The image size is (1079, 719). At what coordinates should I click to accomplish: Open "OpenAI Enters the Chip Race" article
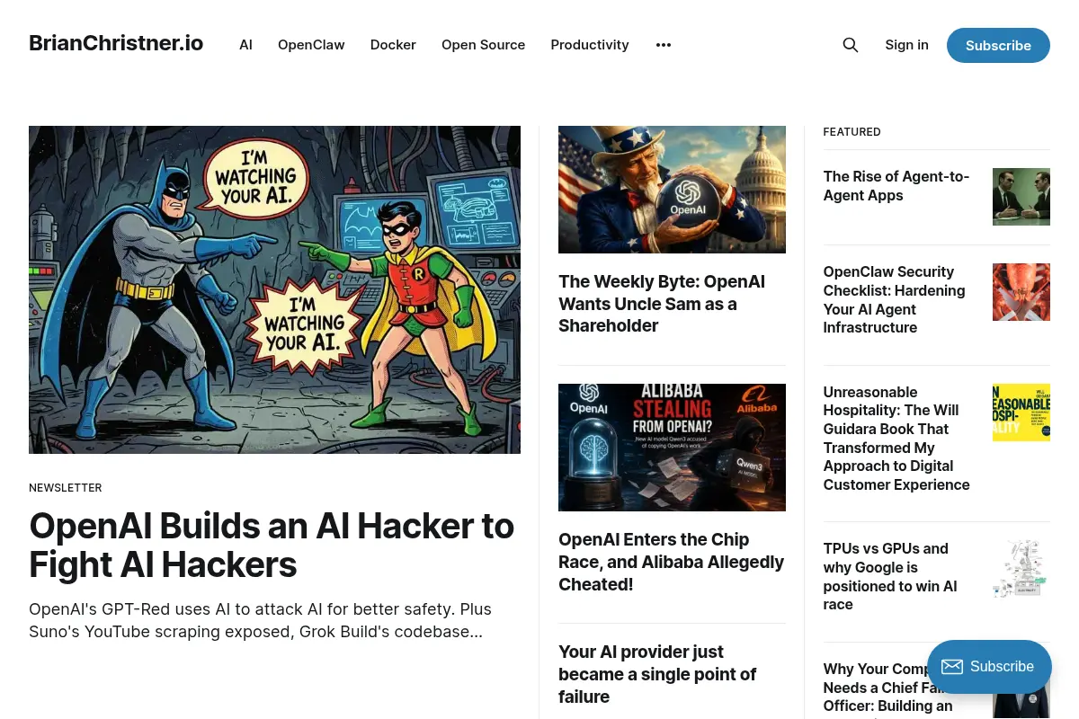tap(672, 562)
